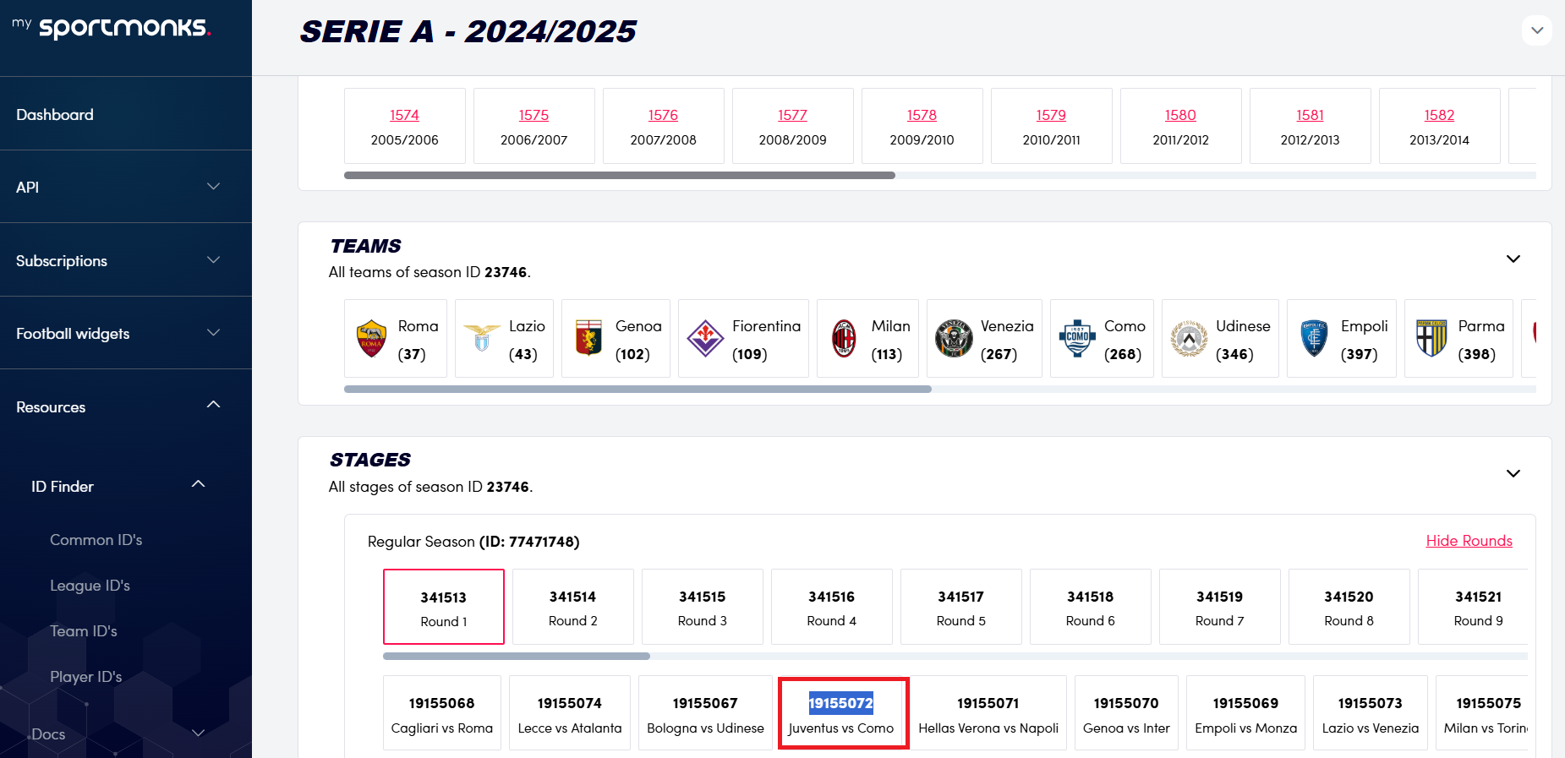The image size is (1565, 758).
Task: Click the Empoli team crest
Action: [1314, 339]
